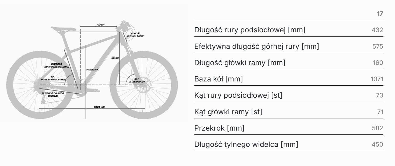
Task: Select the PRZEKROK label inside the bike frame
Action: [92, 70]
